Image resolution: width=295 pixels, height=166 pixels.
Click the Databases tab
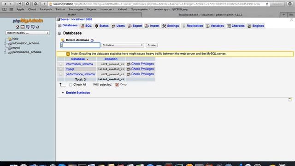coord(68,26)
